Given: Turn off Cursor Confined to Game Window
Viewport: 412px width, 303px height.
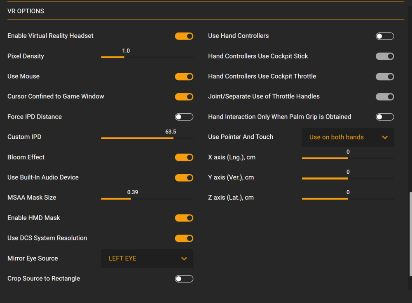Looking at the screenshot, I should tap(184, 97).
